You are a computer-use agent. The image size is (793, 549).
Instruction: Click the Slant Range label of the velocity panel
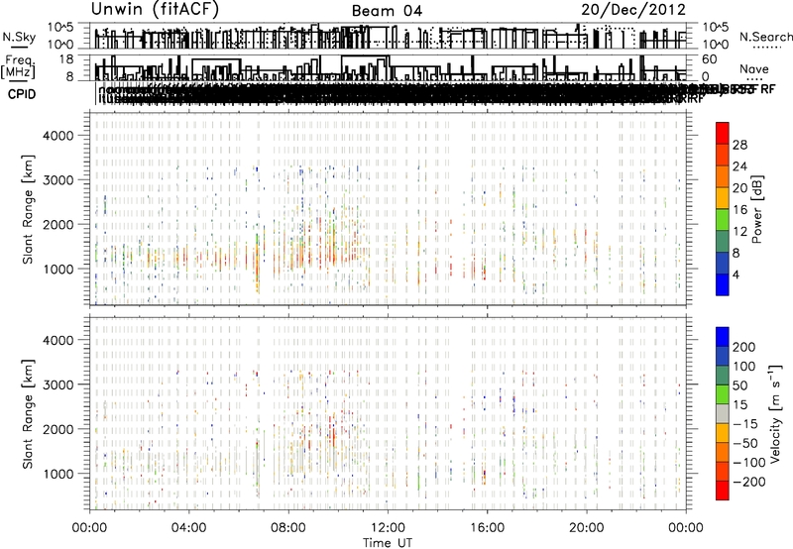click(28, 413)
